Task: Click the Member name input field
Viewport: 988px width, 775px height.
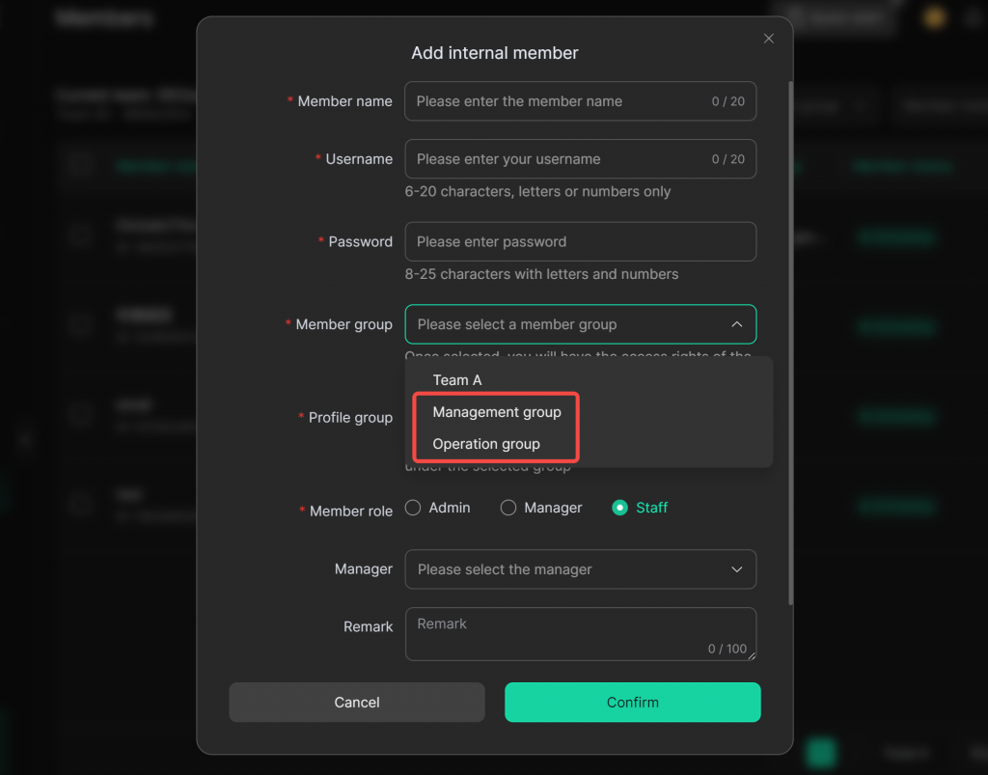Action: click(x=560, y=101)
